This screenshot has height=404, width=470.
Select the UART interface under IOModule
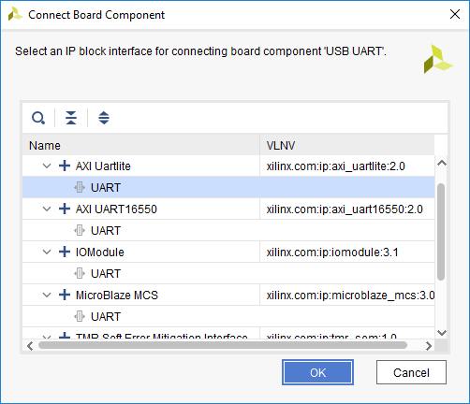(228, 273)
